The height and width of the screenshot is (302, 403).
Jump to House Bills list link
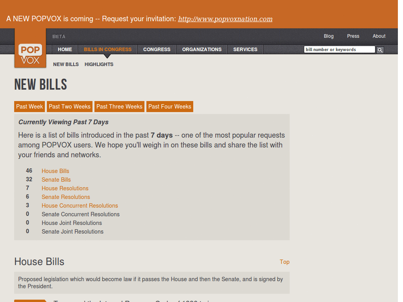(55, 171)
